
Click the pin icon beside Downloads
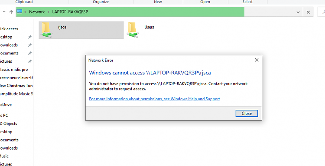click(30, 45)
